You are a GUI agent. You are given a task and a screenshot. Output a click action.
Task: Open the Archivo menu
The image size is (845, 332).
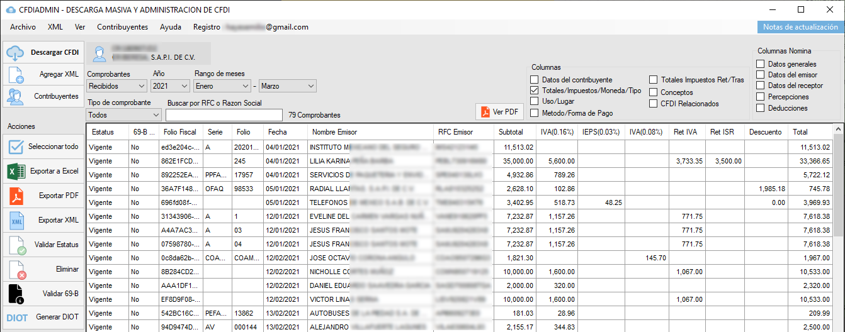pos(23,27)
